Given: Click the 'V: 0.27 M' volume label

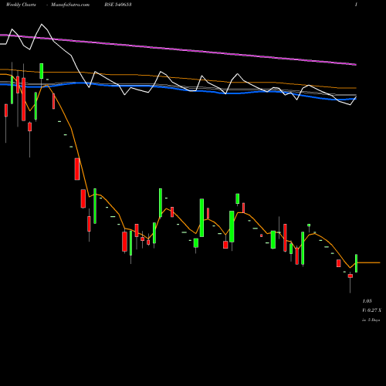Looking at the screenshot, I should pyautogui.click(x=371, y=310).
